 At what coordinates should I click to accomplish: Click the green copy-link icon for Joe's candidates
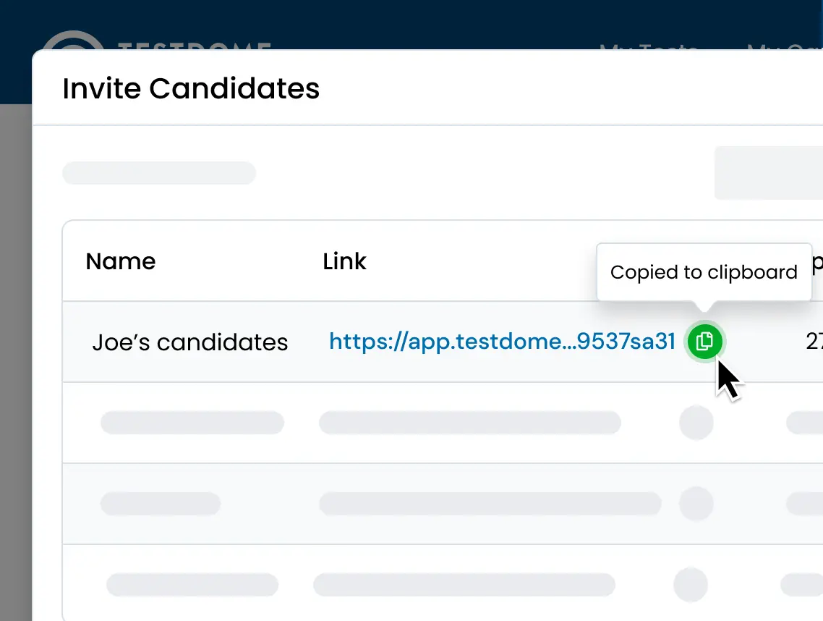[x=704, y=341]
